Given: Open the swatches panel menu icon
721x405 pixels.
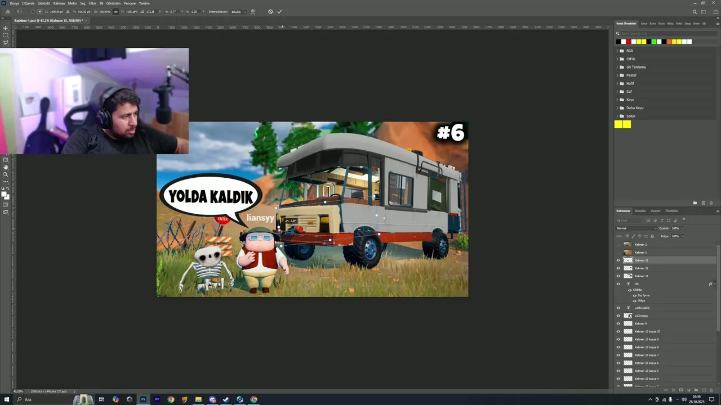Looking at the screenshot, I should (x=718, y=23).
